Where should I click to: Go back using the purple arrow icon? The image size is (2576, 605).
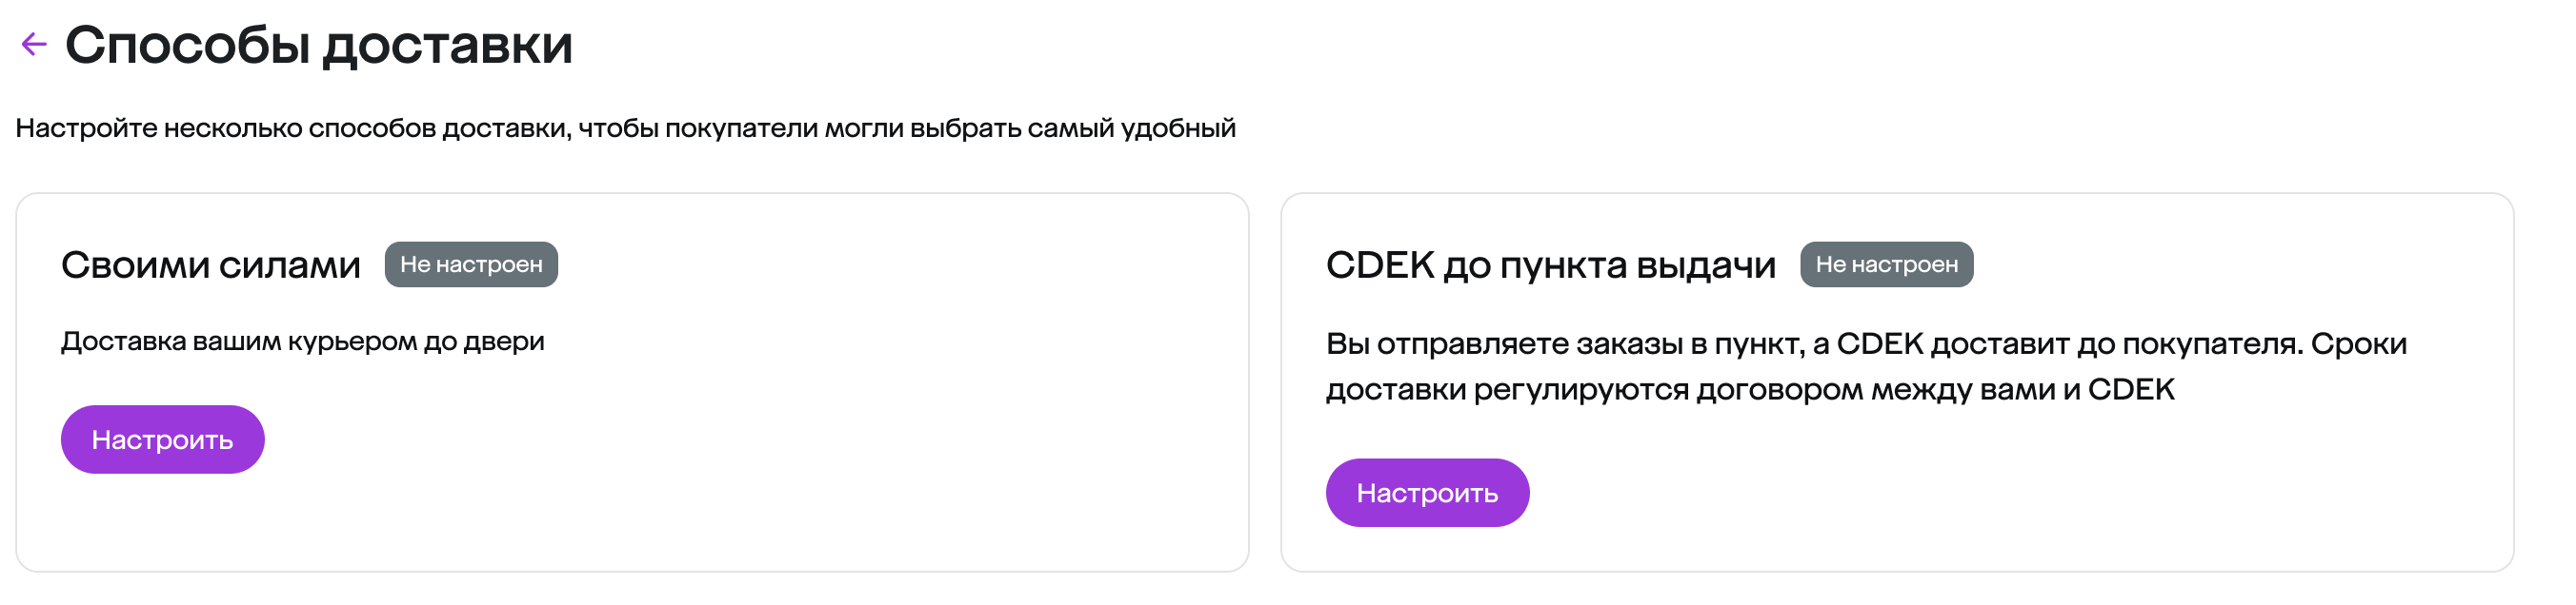tap(34, 44)
